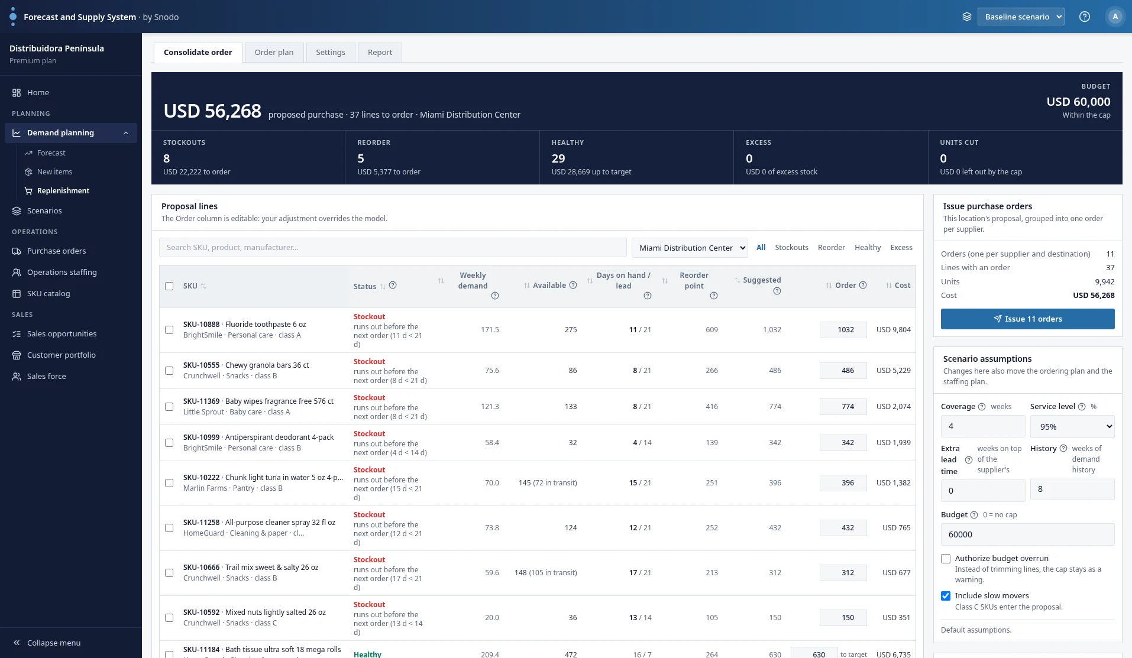Click the Sales force icon
This screenshot has height=658, width=1132.
coord(17,377)
